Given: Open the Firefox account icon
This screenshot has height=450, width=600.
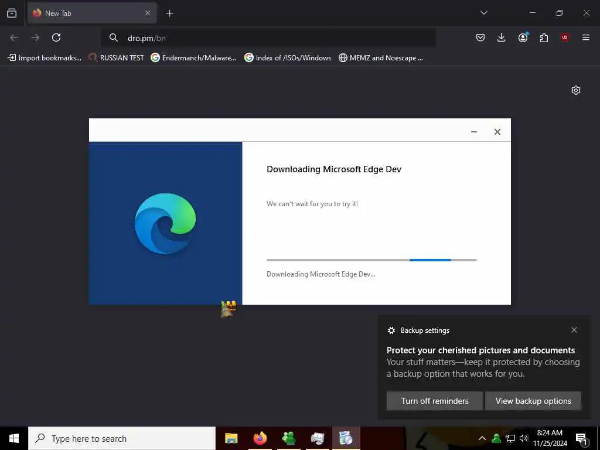Looking at the screenshot, I should 523,37.
